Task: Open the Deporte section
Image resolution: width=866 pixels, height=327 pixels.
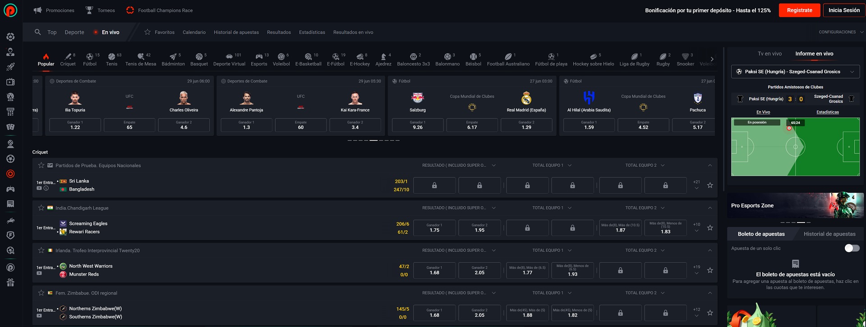Action: (x=74, y=32)
